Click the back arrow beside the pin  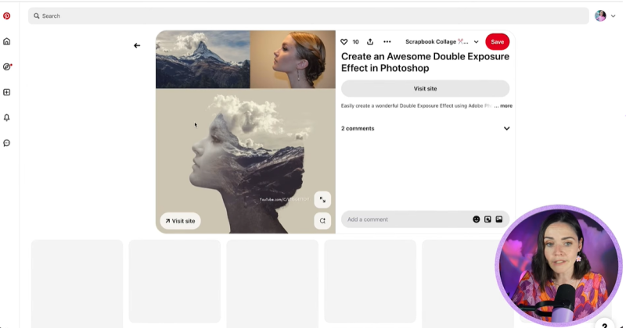(137, 45)
